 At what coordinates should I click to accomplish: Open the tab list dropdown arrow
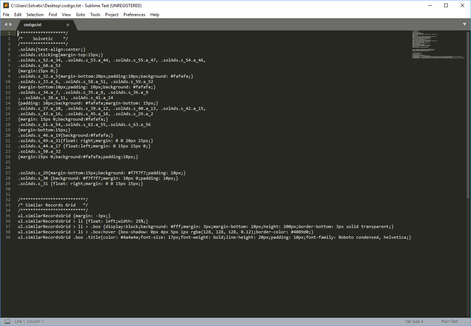coord(465,24)
